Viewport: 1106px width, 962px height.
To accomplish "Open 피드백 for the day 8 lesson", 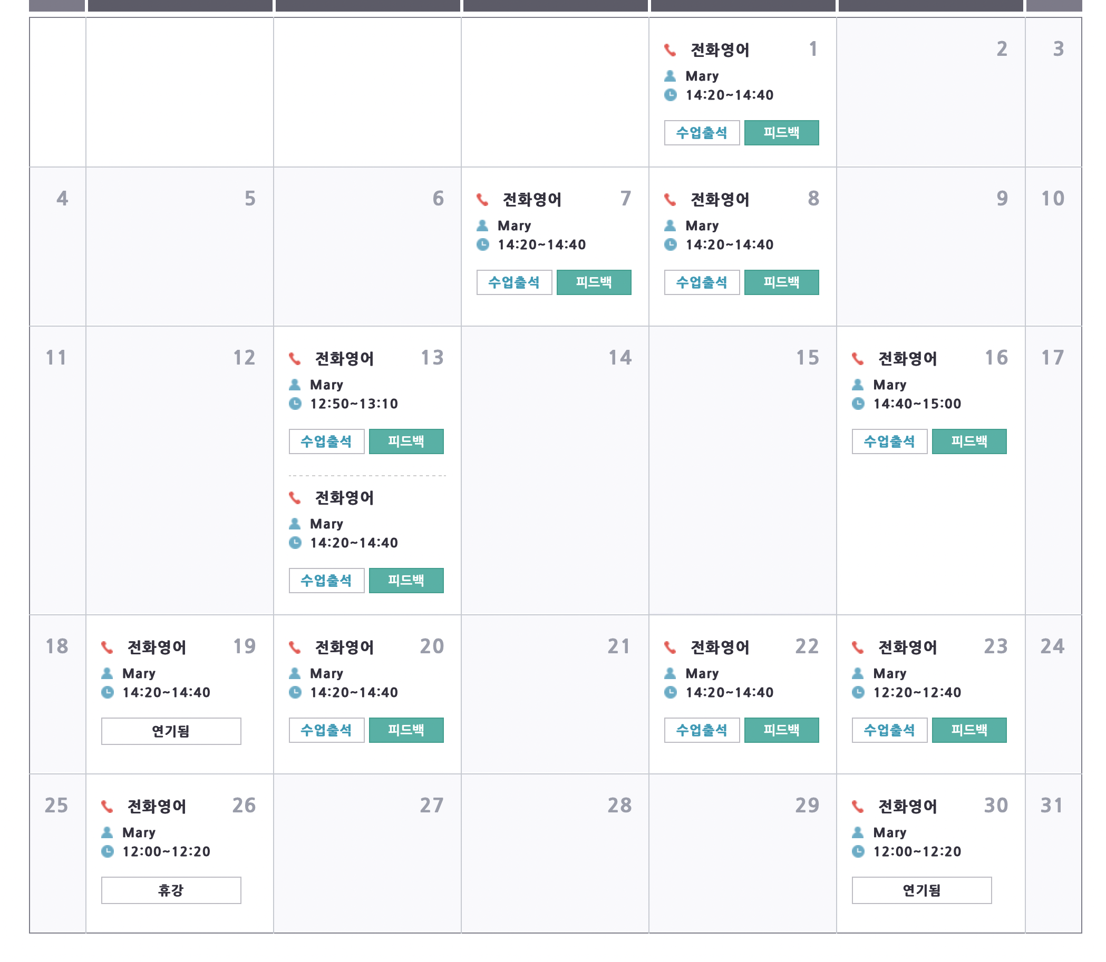I will pyautogui.click(x=781, y=282).
